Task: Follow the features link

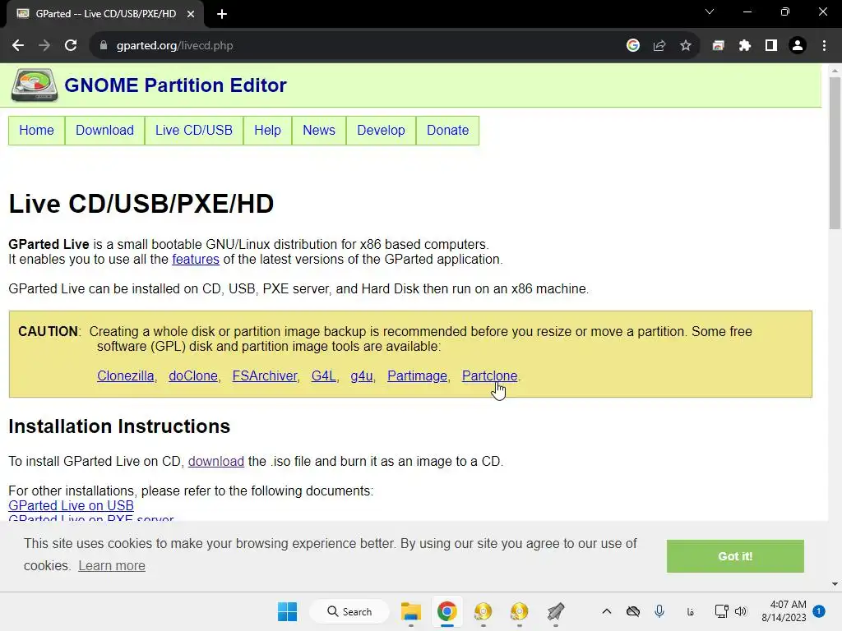Action: (196, 259)
